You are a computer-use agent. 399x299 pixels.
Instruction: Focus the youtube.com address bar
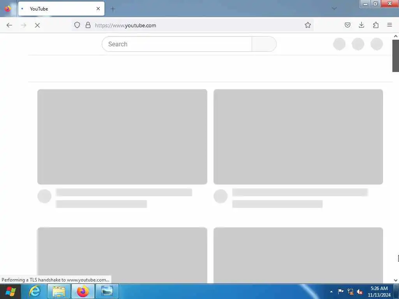tap(192, 25)
